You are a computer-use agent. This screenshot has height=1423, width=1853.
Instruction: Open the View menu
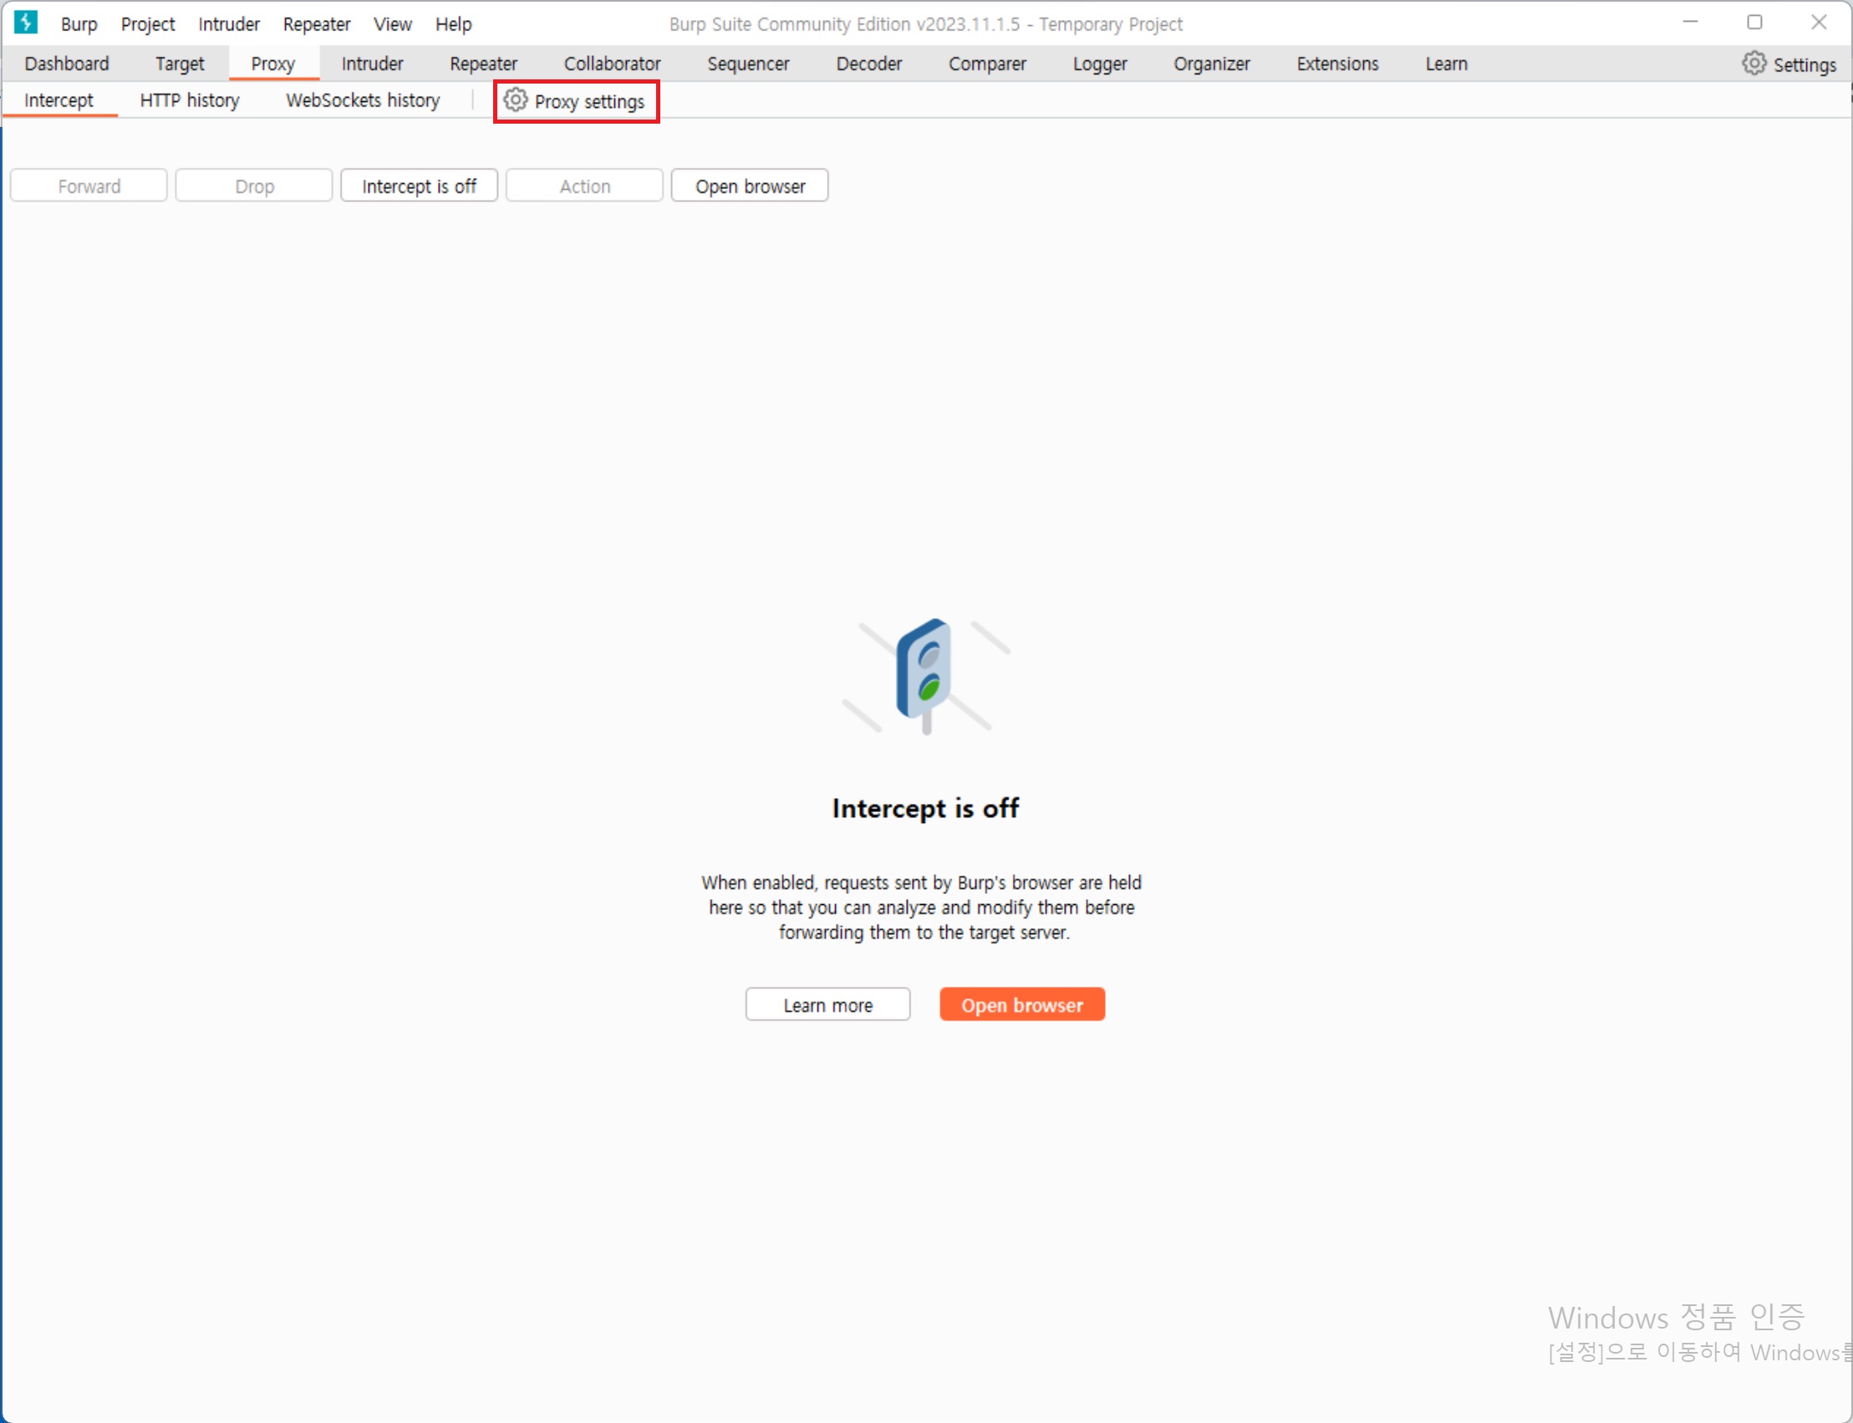click(x=392, y=23)
